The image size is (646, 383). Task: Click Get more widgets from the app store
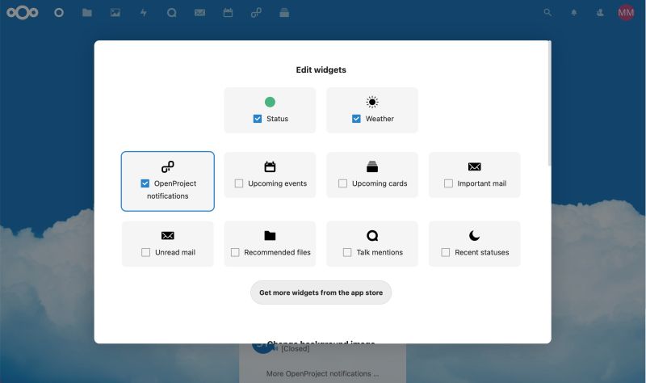321,293
